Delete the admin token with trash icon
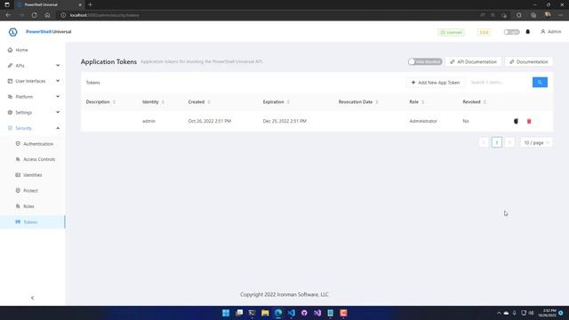569x320 pixels. tap(529, 121)
